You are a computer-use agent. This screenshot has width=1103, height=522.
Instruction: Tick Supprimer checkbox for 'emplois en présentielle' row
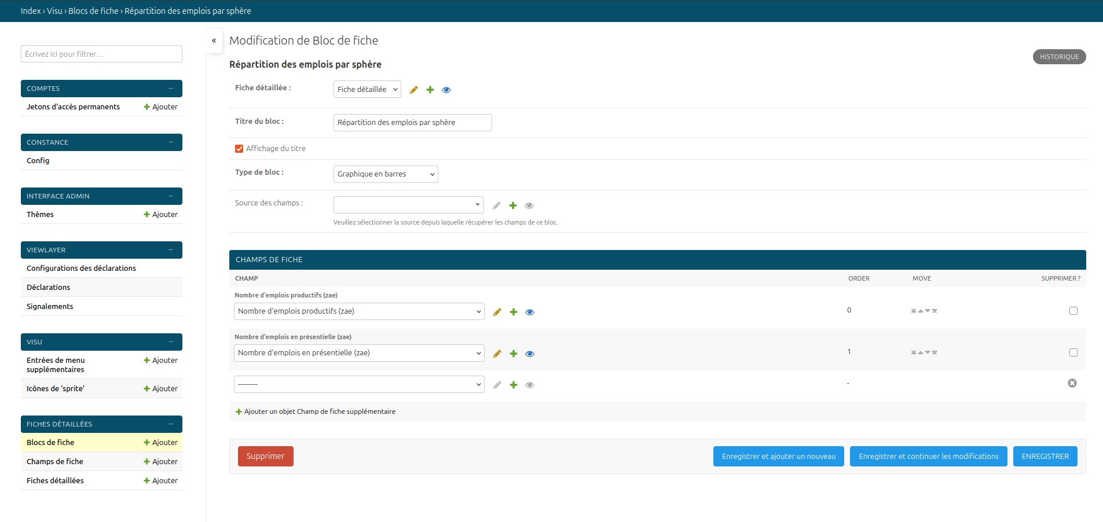click(x=1073, y=352)
